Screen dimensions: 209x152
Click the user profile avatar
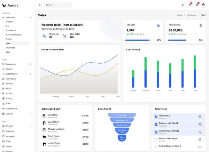pyautogui.click(x=203, y=5)
